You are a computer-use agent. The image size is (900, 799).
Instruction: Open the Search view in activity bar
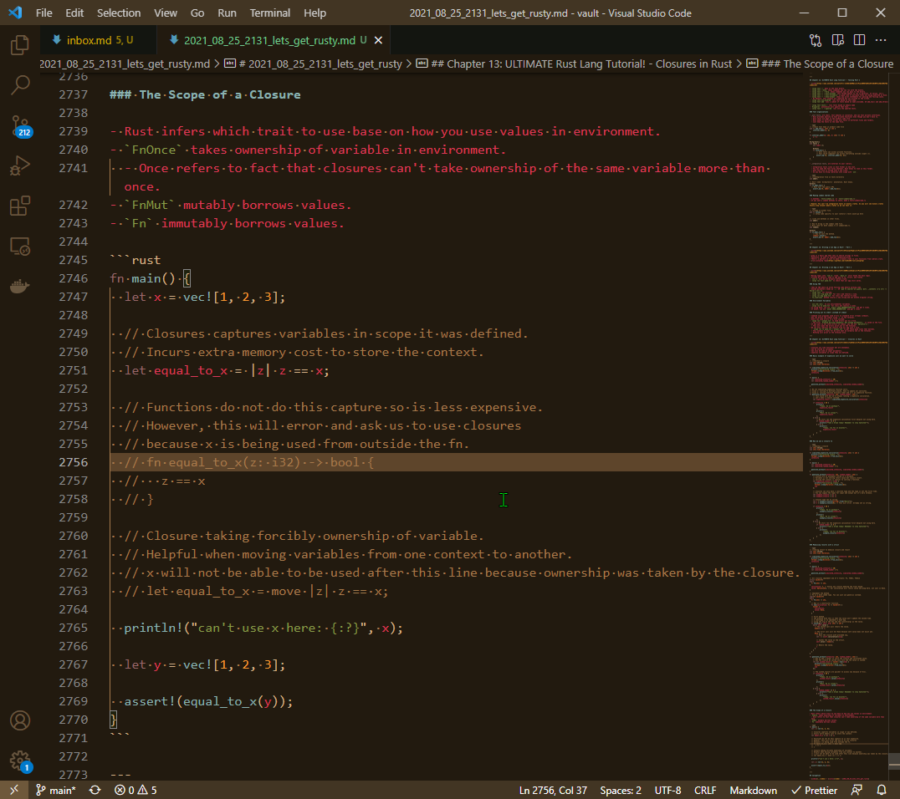[x=19, y=85]
